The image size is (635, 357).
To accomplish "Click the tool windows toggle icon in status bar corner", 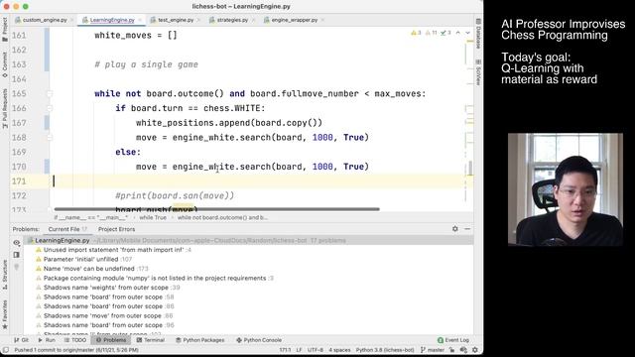I will click(6, 350).
